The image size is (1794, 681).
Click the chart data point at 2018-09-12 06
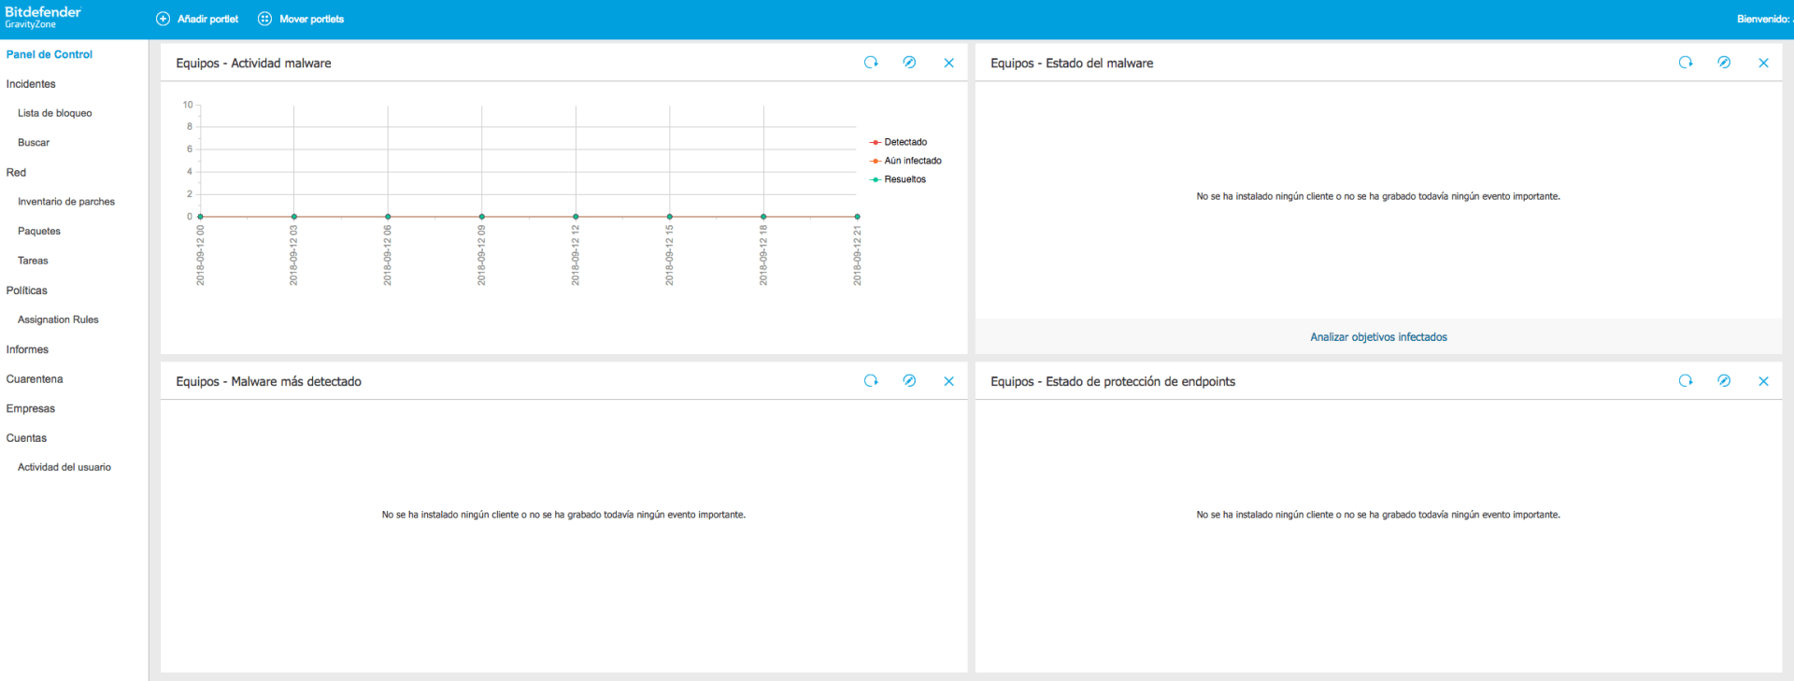coord(388,217)
